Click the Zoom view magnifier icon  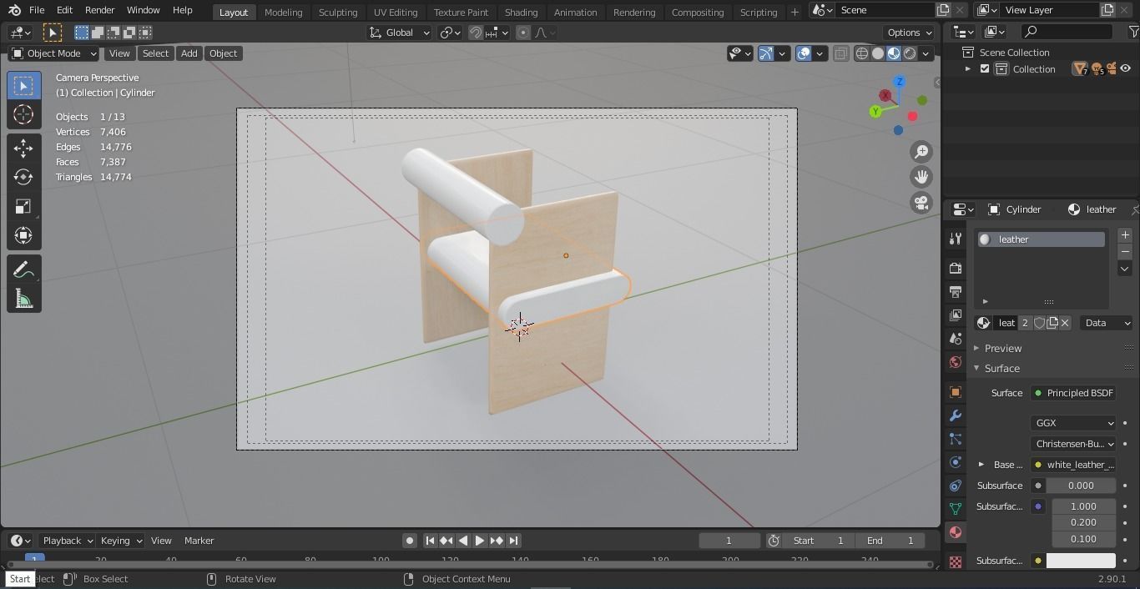tap(921, 152)
